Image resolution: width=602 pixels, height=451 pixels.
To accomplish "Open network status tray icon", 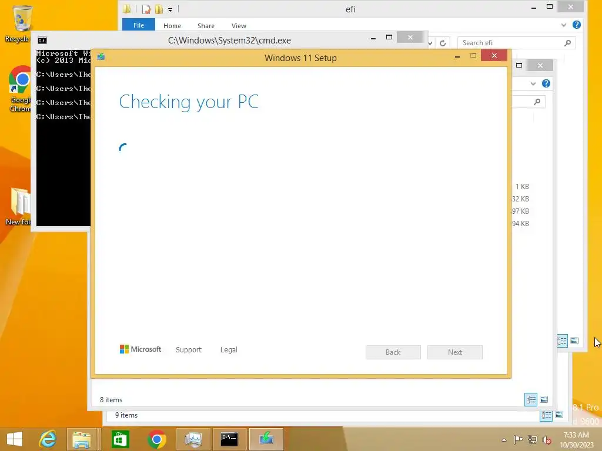I will tap(533, 439).
